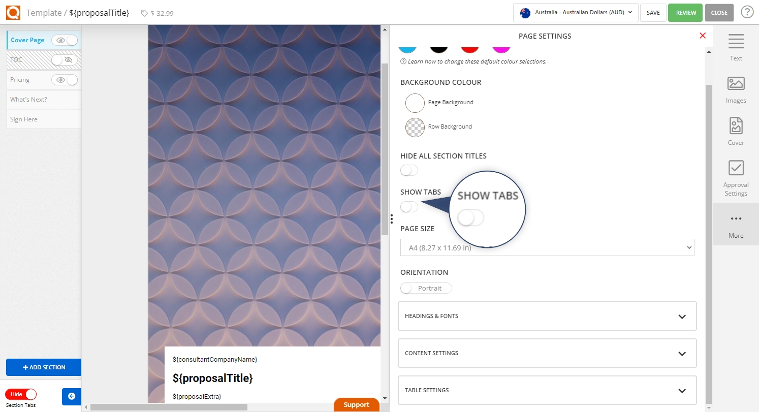The width and height of the screenshot is (759, 412).
Task: Open the Cover settings icon
Action: click(x=736, y=131)
